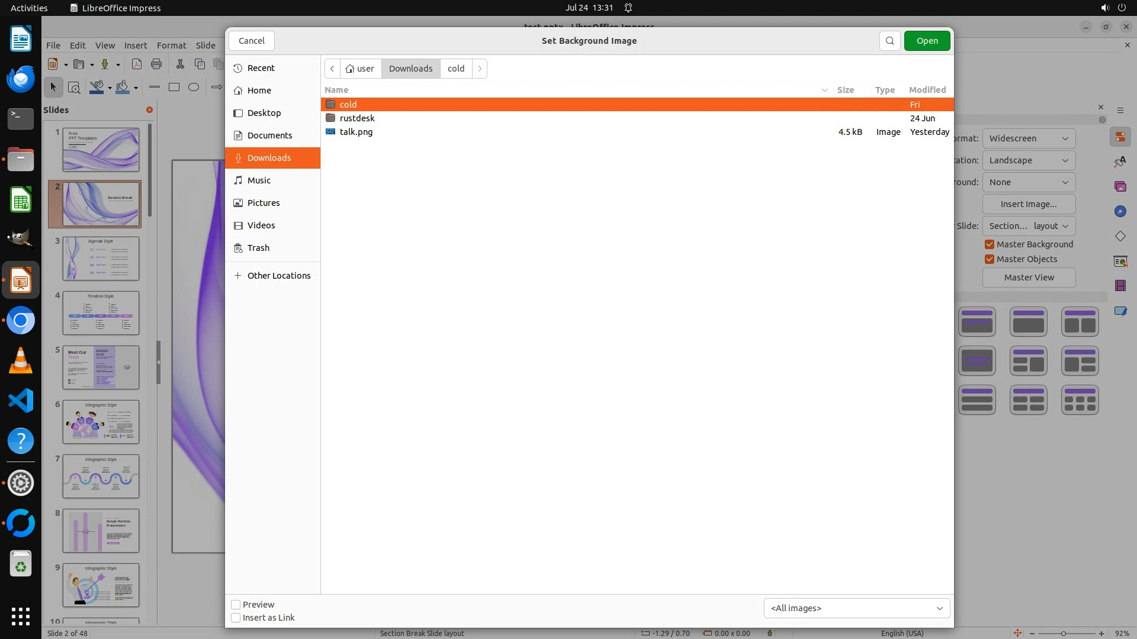Enable the Preview checkbox
Screen dimensions: 1137x639
pyautogui.click(x=236, y=605)
